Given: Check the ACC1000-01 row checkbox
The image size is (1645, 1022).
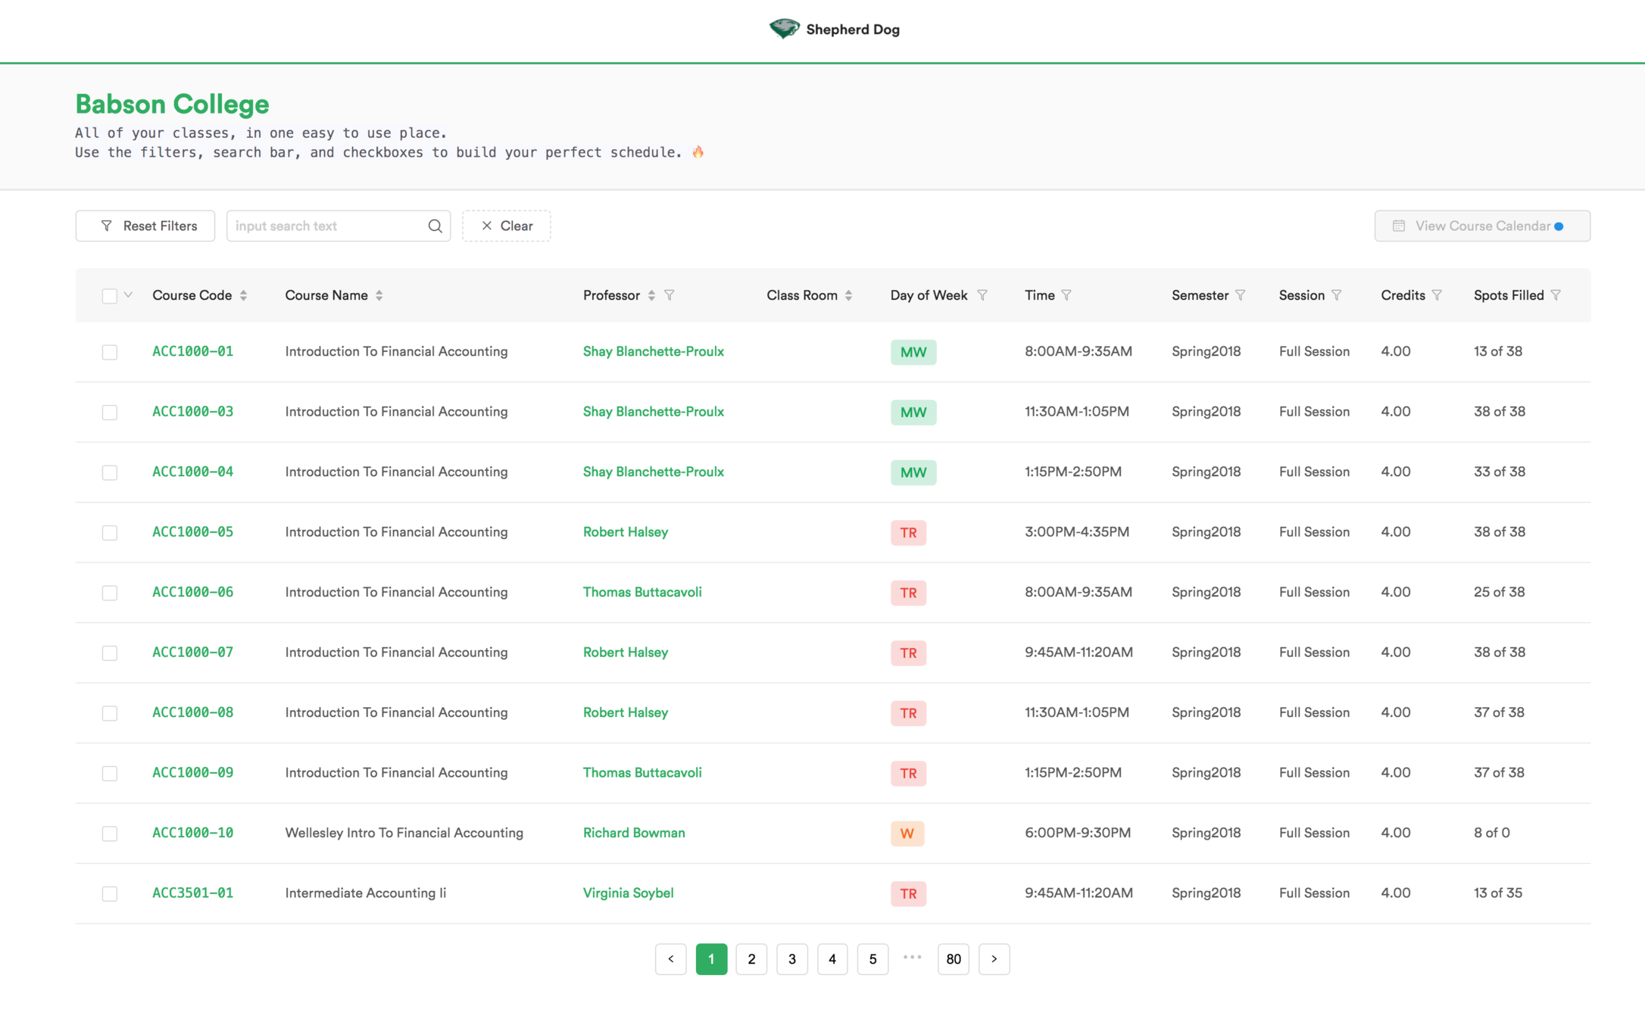Looking at the screenshot, I should point(110,352).
